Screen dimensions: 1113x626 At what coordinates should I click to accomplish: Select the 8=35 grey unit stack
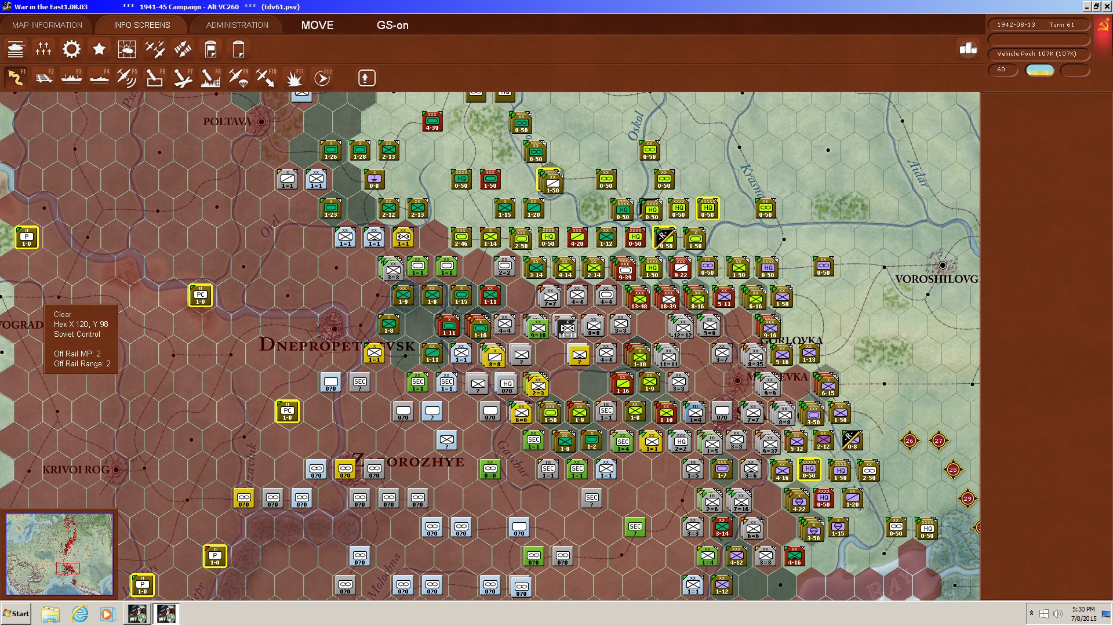[x=754, y=356]
